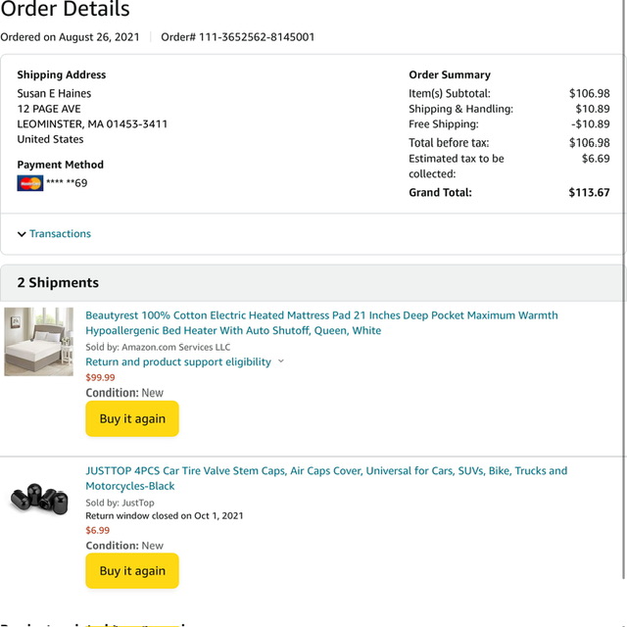Click the order number 111-3652562-8145001

click(257, 37)
